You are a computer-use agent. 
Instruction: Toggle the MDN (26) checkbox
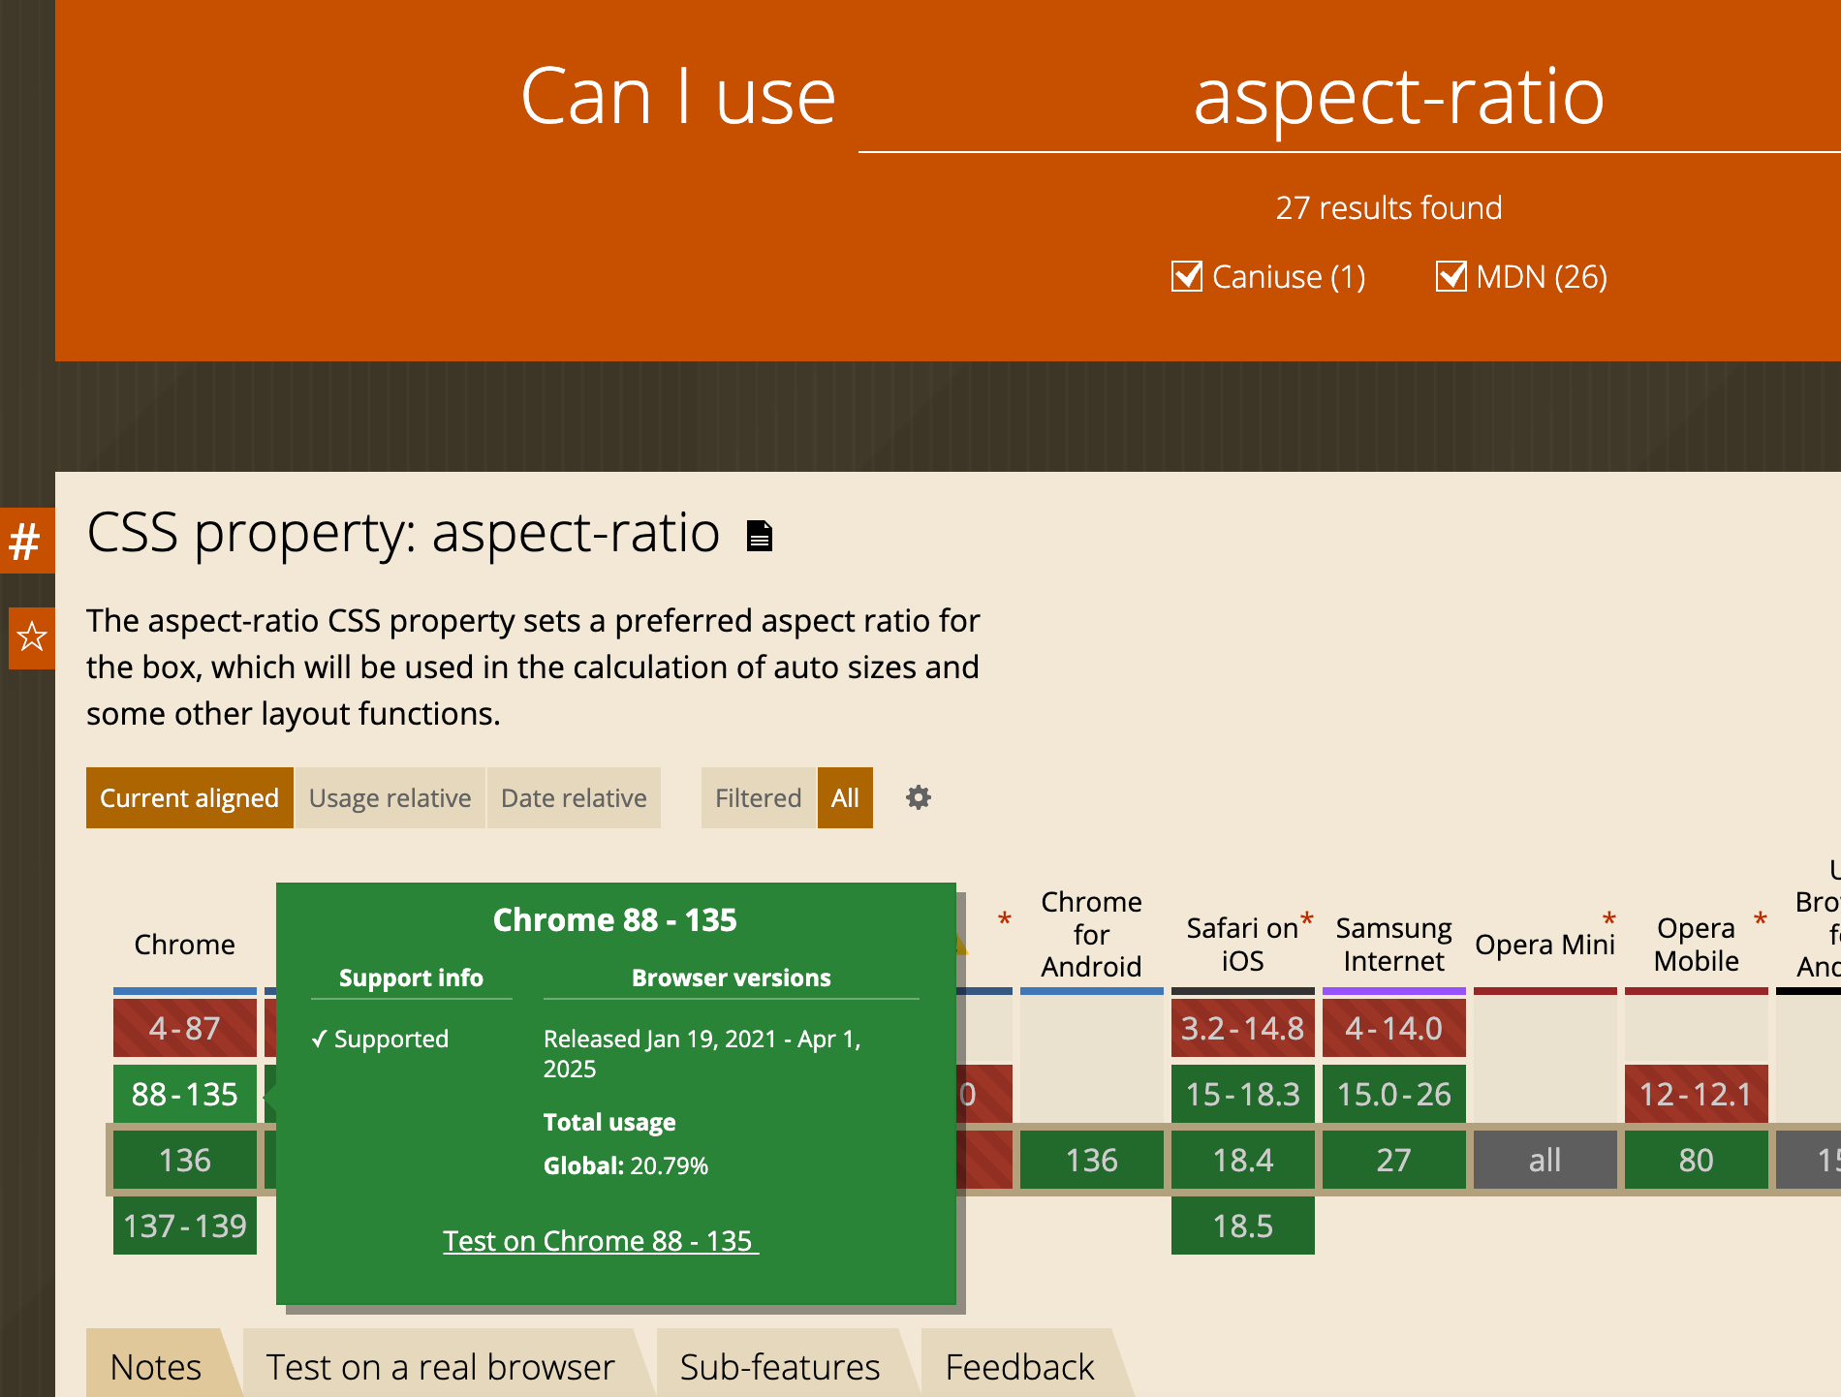1451,276
